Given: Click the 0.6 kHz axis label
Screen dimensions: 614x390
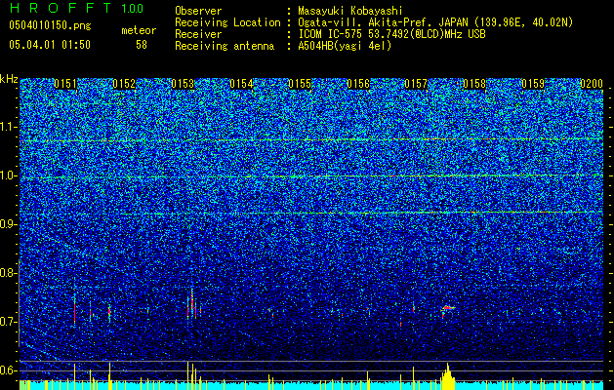Looking at the screenshot, I should (x=9, y=370).
